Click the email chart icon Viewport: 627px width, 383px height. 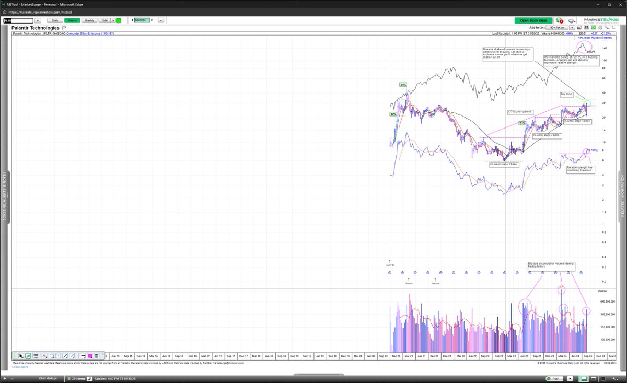pos(580,28)
